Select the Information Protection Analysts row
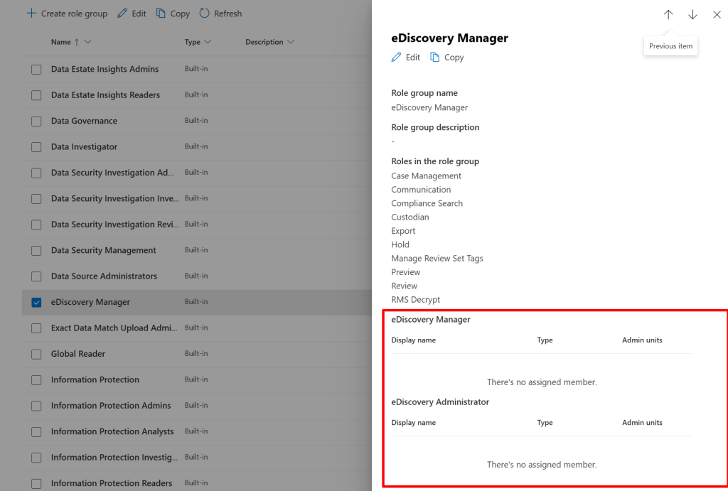 click(112, 432)
